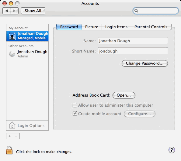Uncheck Create mobile account checkbox
Screen dimensions: 181x161
coord(75,114)
